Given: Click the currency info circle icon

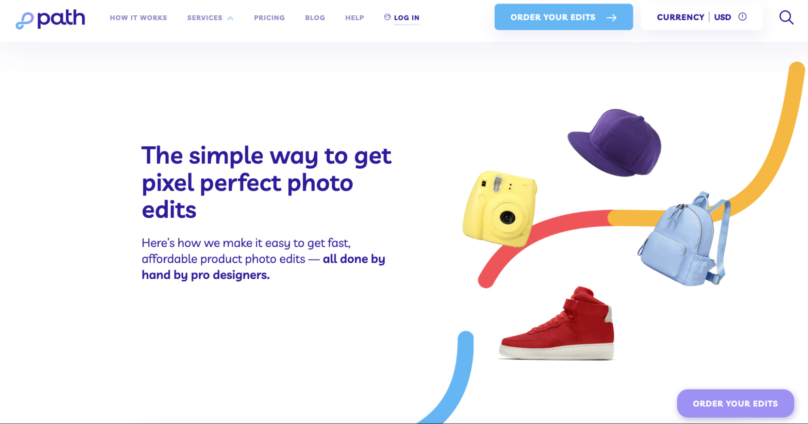Looking at the screenshot, I should coord(743,17).
